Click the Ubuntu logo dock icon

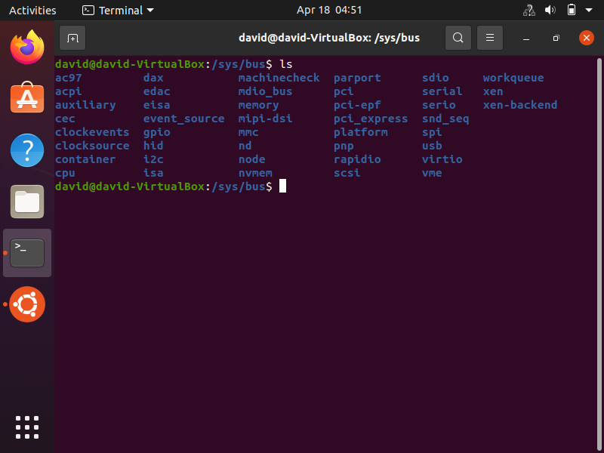(x=27, y=304)
